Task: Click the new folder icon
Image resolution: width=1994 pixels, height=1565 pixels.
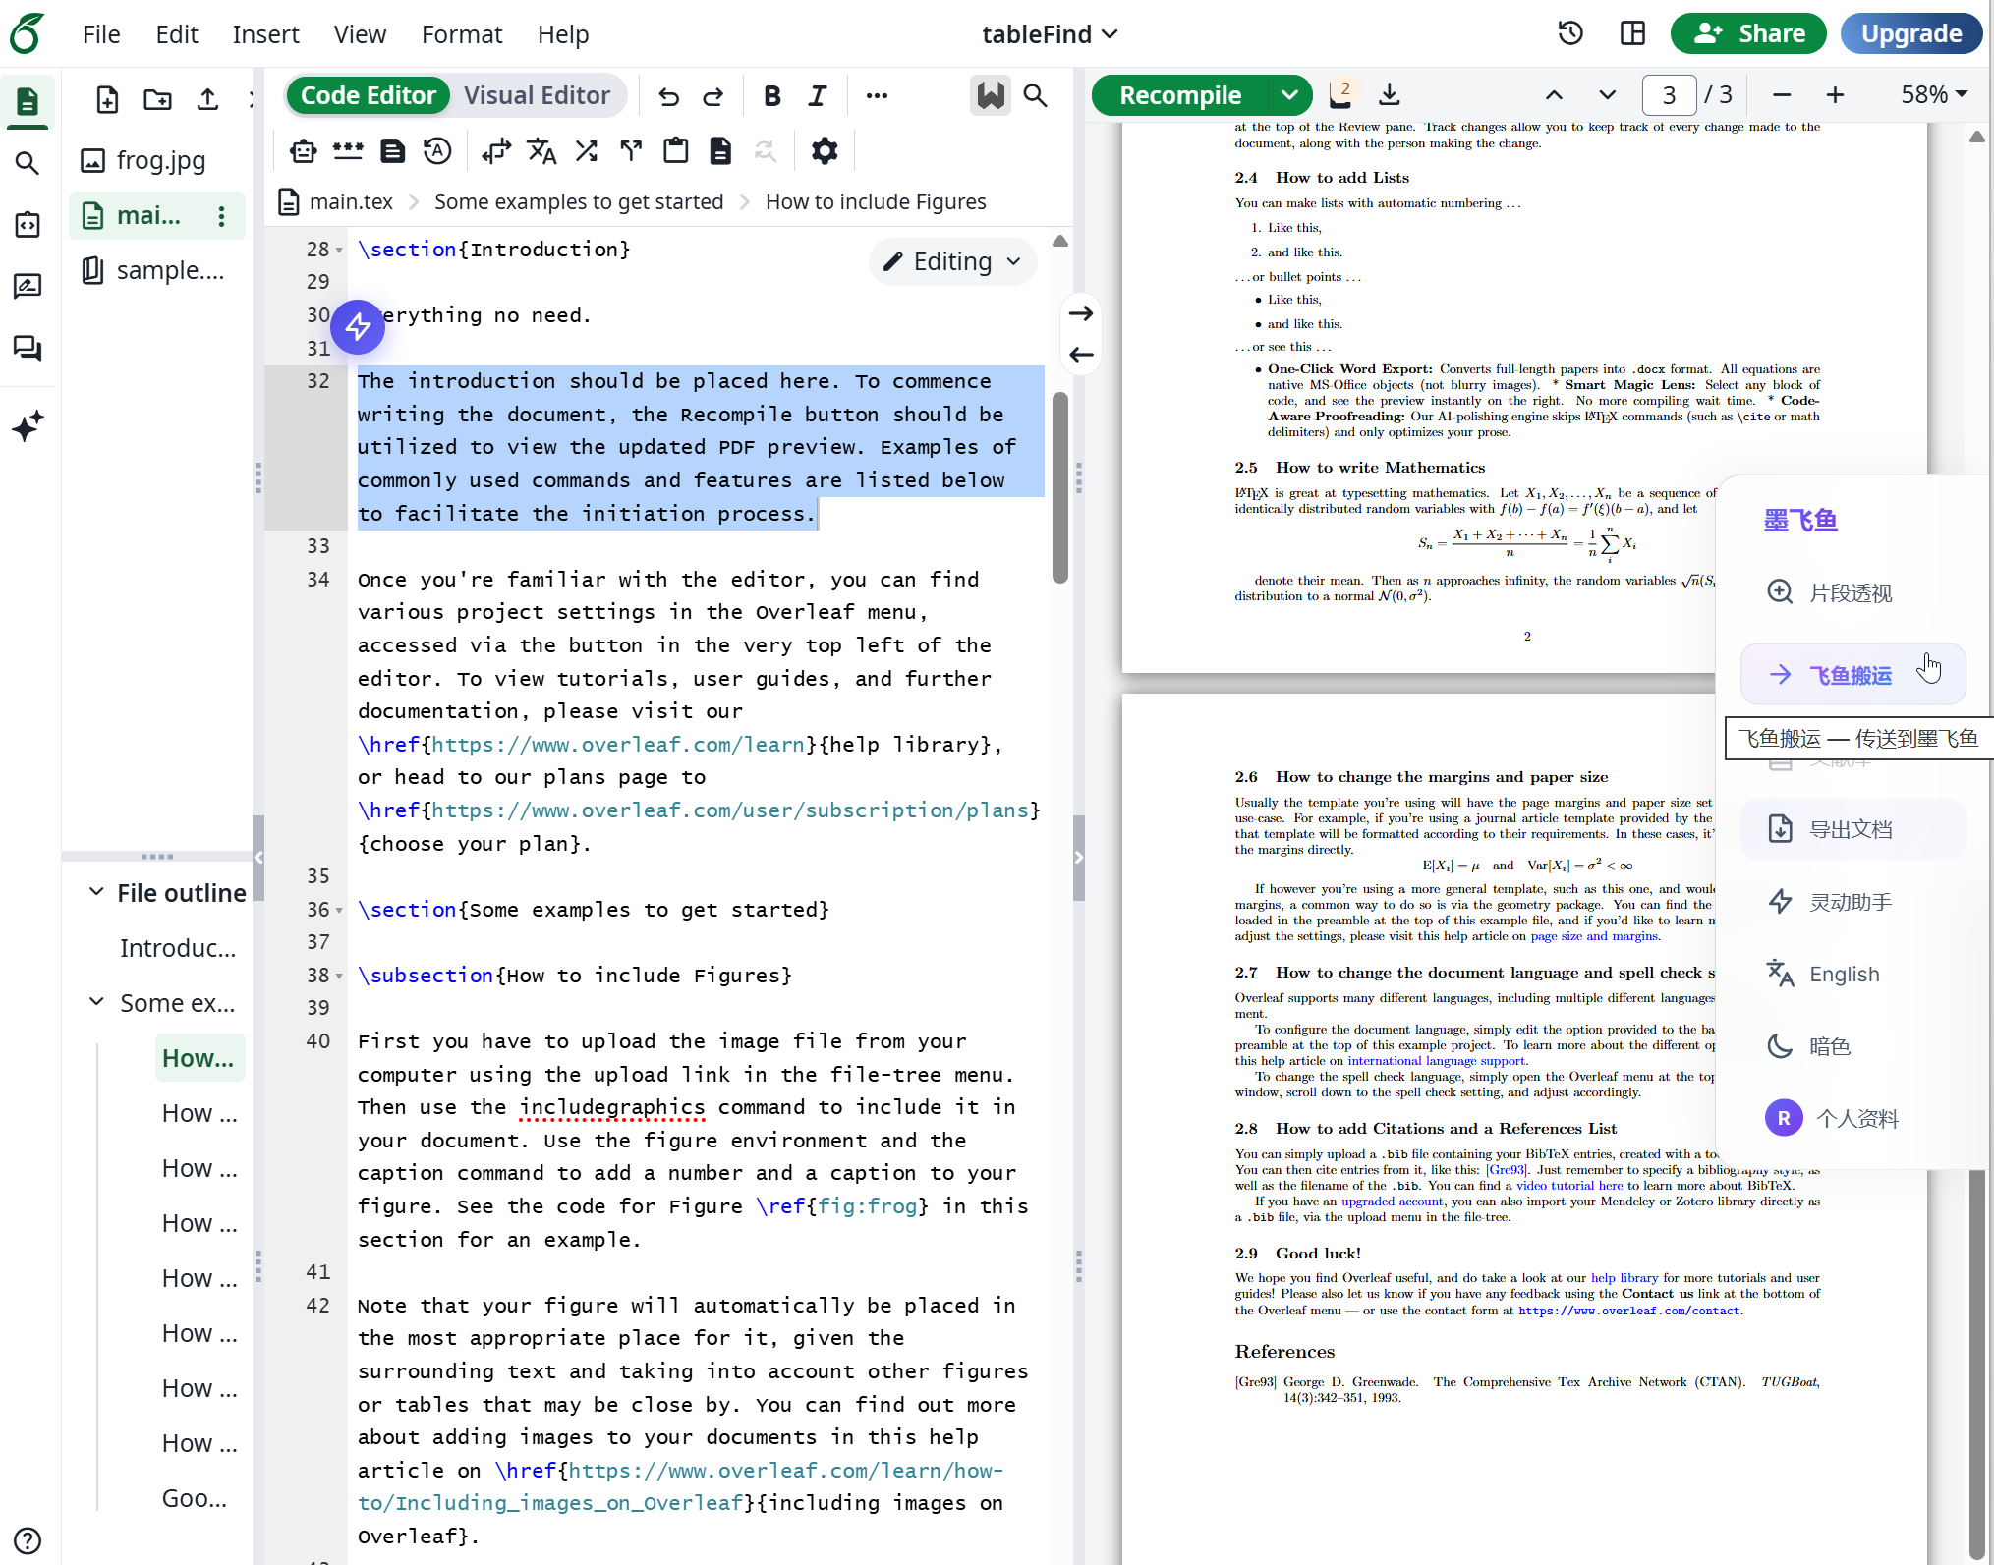Action: pyautogui.click(x=157, y=99)
